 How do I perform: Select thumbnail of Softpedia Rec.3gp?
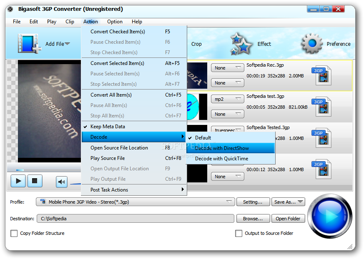197,75
